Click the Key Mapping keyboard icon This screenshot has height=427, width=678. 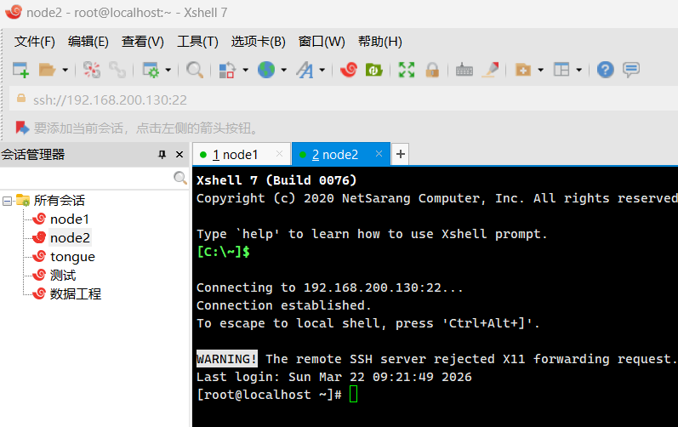pyautogui.click(x=464, y=70)
